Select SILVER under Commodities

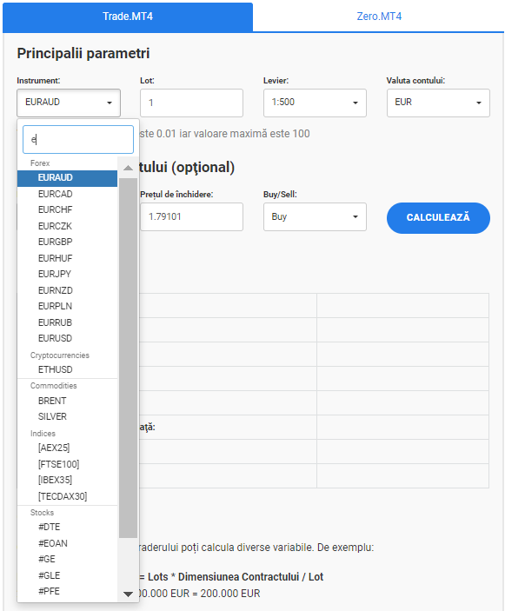(68, 416)
